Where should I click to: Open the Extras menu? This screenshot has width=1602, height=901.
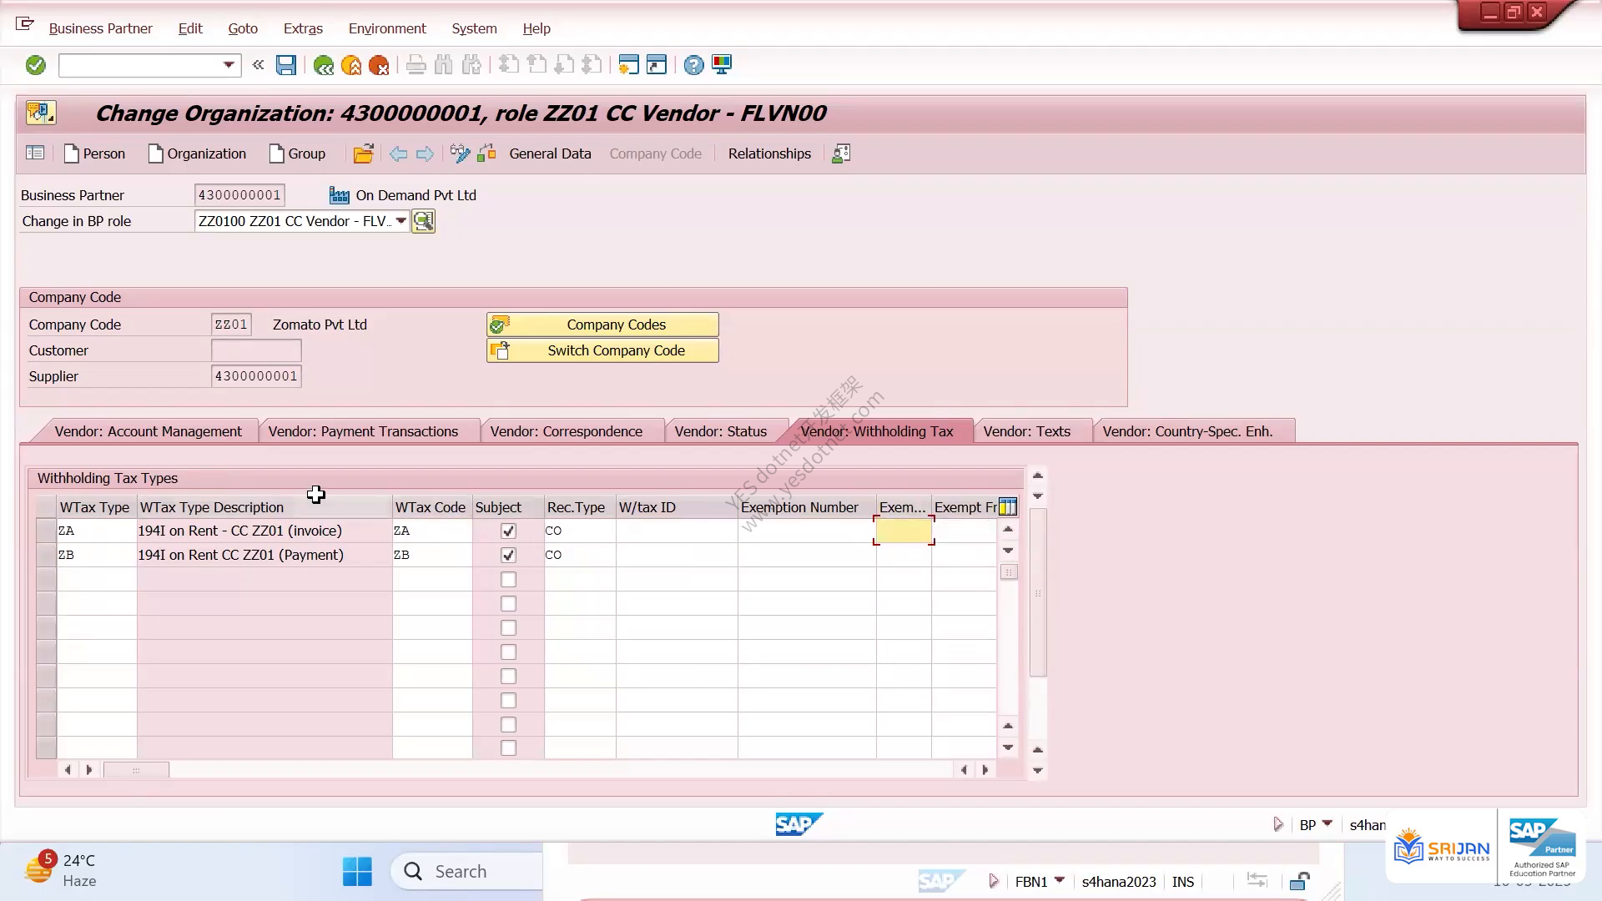[303, 28]
